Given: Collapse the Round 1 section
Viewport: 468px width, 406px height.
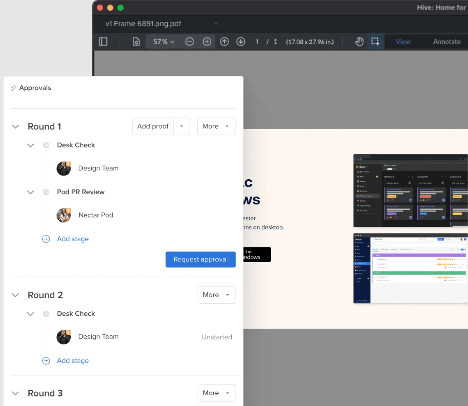Looking at the screenshot, I should point(16,127).
